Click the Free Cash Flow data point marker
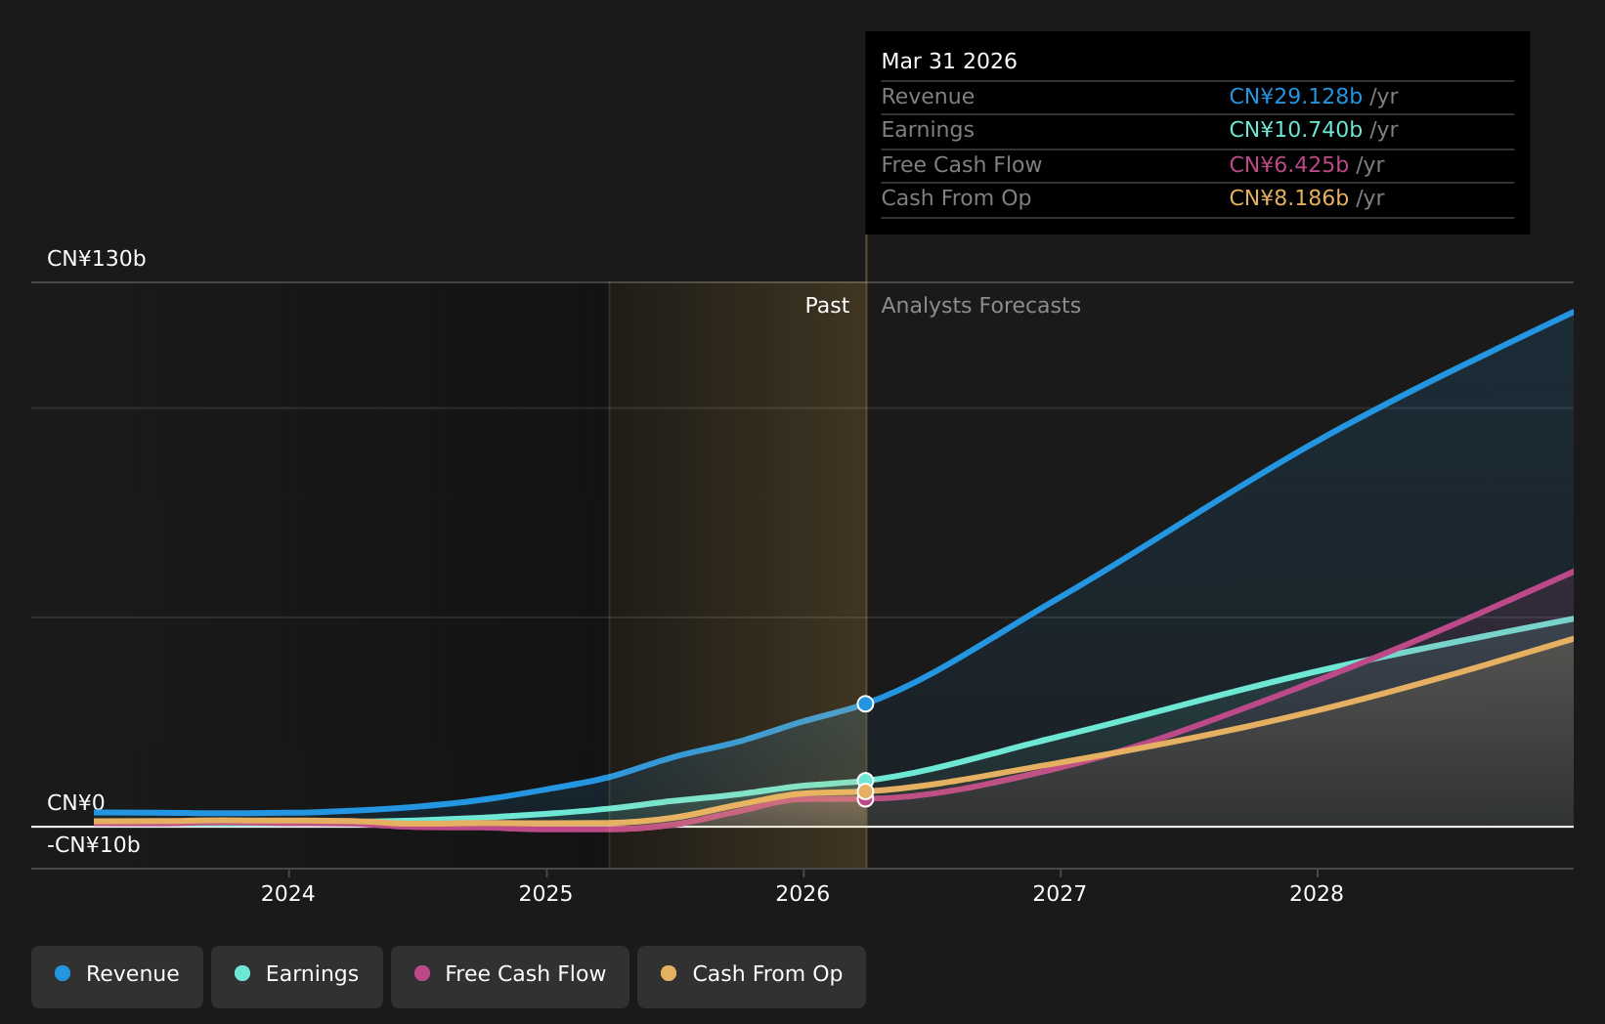The height and width of the screenshot is (1024, 1605). tap(865, 799)
